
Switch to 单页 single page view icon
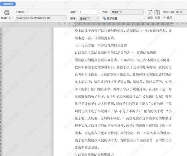tap(150, 12)
